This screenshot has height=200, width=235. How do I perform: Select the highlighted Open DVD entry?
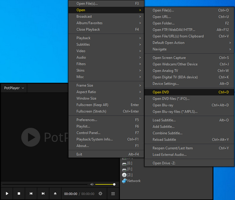(189, 92)
